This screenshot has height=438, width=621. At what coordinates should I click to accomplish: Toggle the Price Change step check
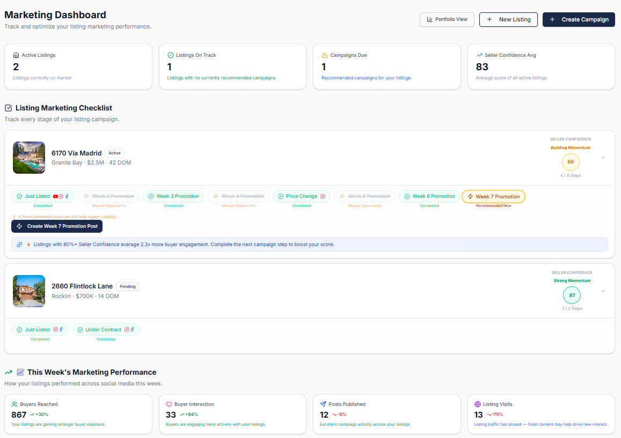tap(281, 196)
